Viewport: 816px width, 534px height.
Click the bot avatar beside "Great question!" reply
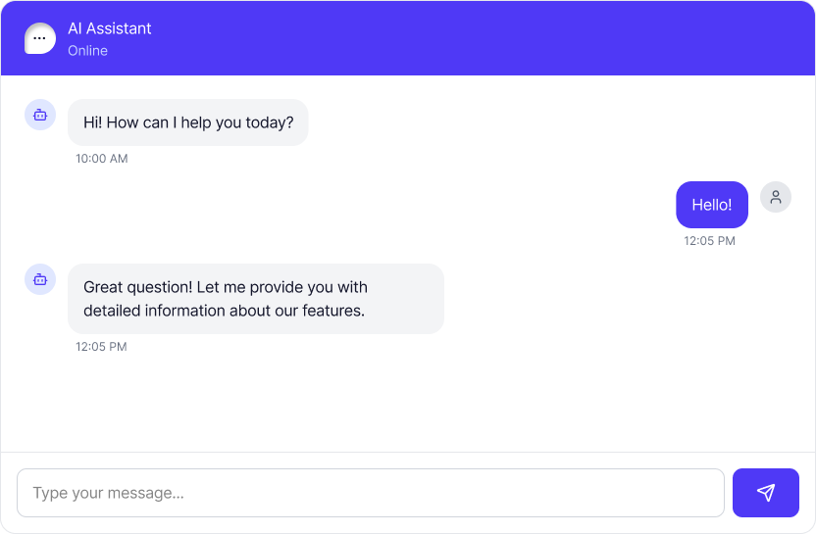[x=40, y=279]
